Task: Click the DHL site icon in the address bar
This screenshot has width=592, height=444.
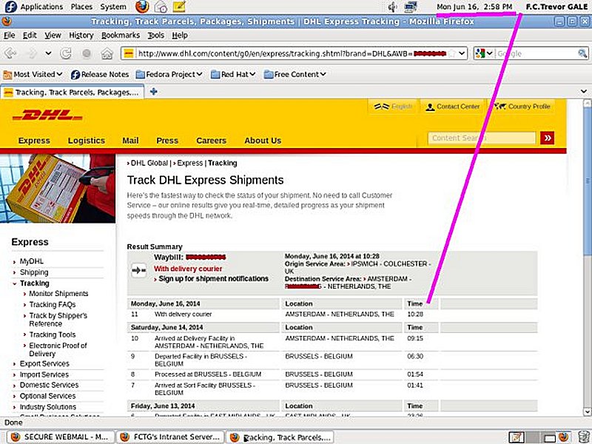Action: 129,53
